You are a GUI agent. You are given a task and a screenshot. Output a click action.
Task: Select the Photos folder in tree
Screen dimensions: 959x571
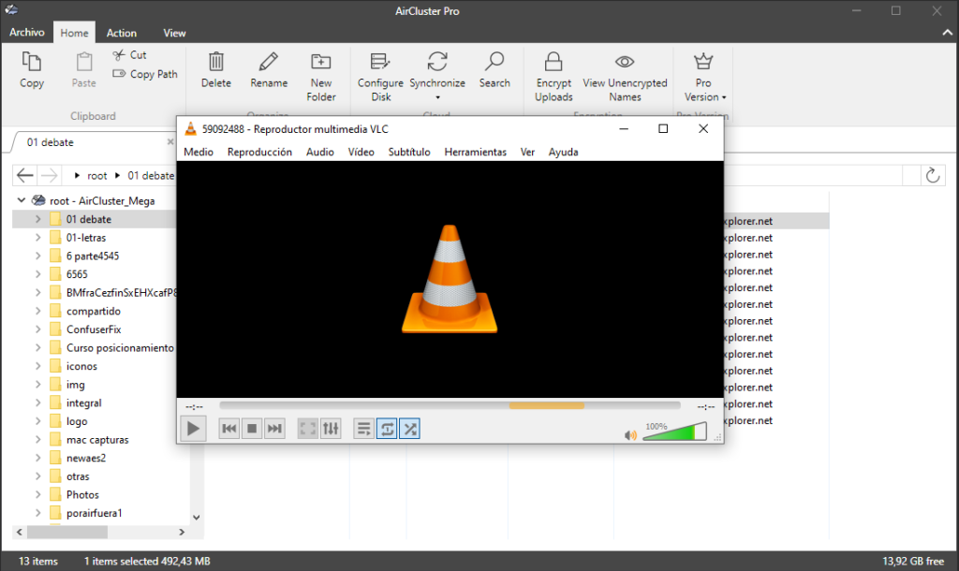point(82,494)
